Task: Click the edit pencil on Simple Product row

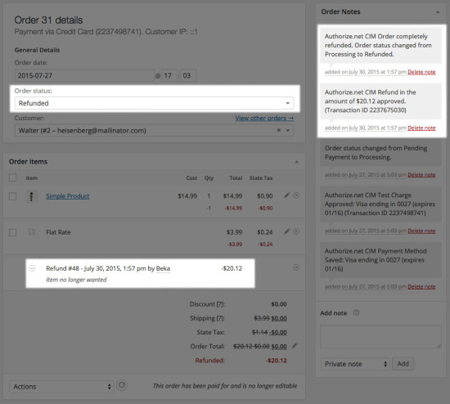Action: (286, 195)
